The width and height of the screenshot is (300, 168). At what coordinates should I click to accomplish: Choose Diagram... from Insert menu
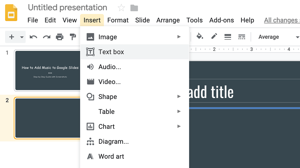(x=135, y=141)
